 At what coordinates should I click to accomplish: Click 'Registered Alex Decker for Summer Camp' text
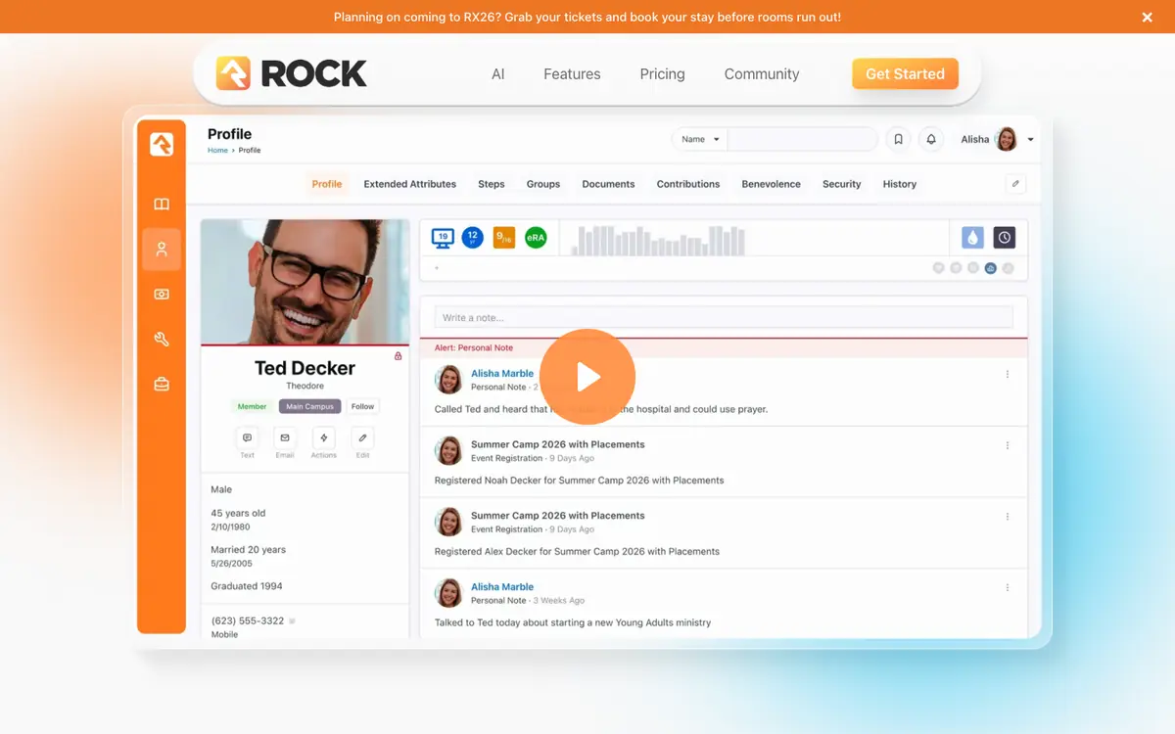click(577, 551)
